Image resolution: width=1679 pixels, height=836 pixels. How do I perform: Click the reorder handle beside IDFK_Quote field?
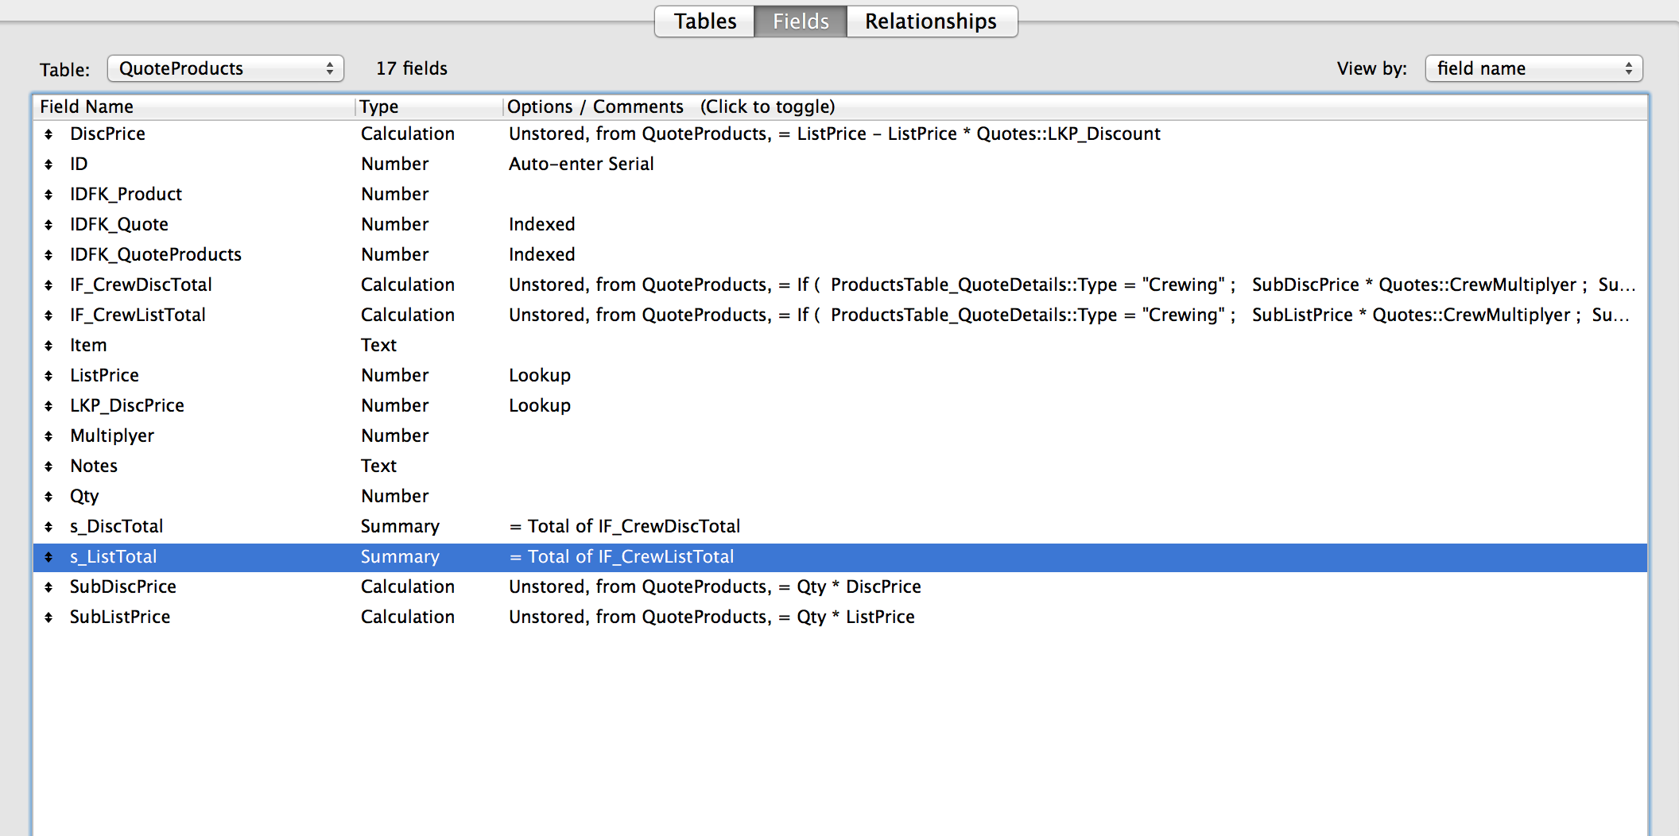(x=48, y=225)
